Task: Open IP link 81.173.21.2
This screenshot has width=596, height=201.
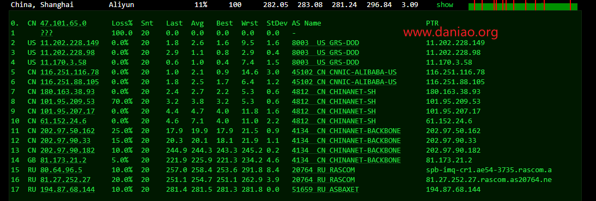Action: point(63,160)
